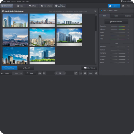Go to next photo with right chevron
Screen dimensions: 134x134
[64, 73]
